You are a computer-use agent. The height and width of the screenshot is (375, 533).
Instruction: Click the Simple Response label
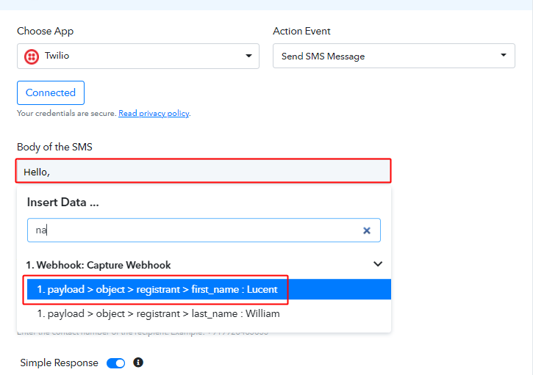[59, 363]
